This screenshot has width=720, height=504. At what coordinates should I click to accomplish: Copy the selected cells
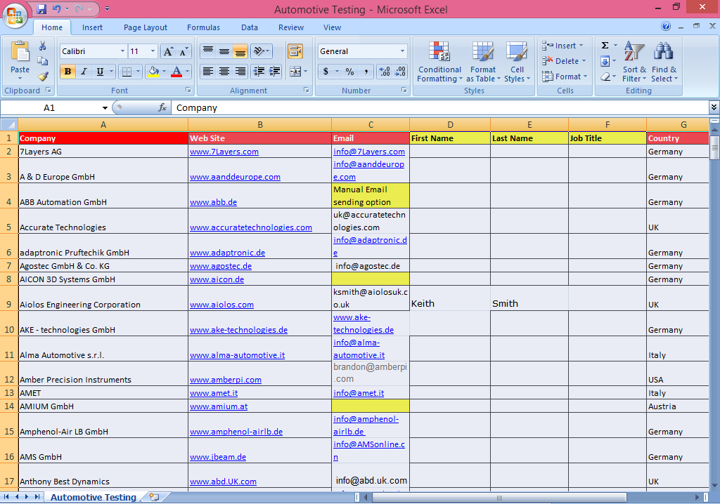(43, 61)
